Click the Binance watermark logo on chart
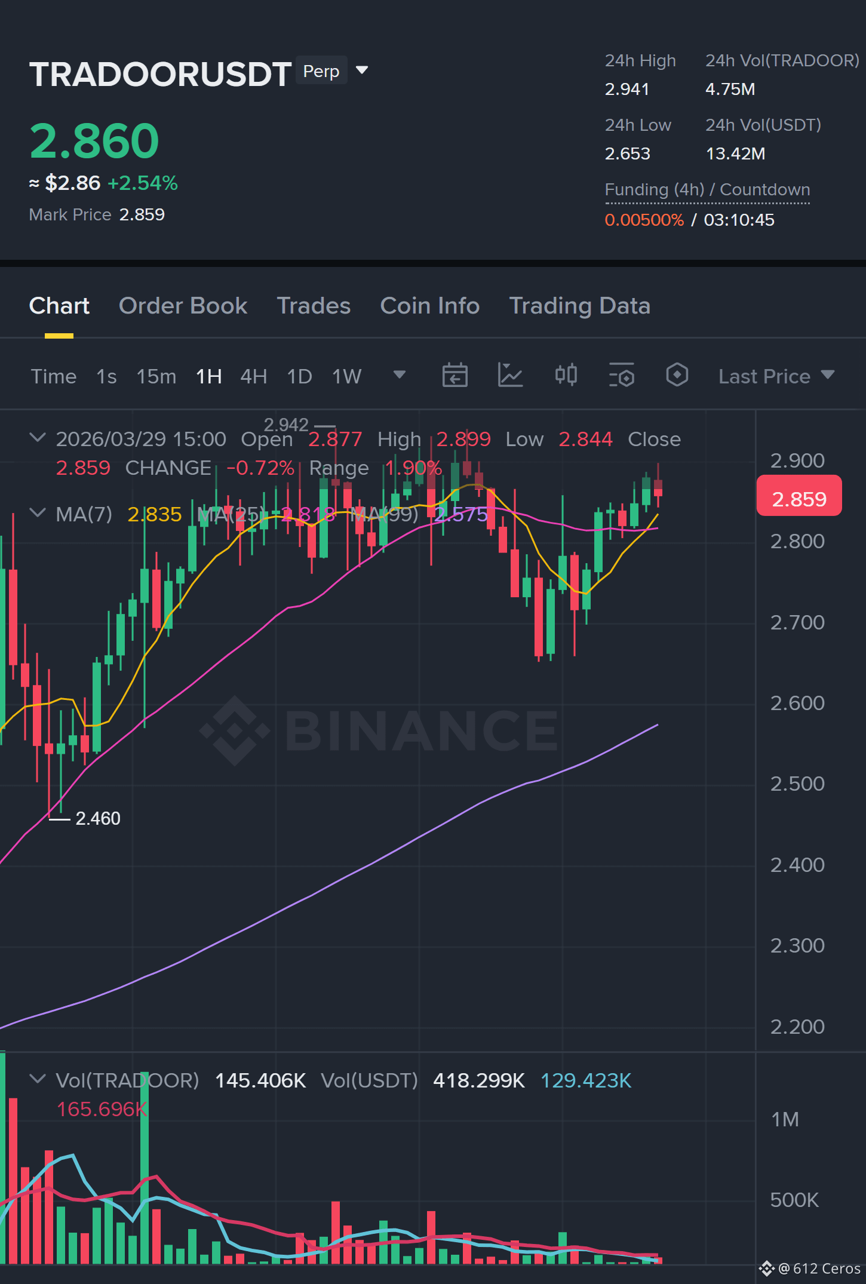The width and height of the screenshot is (866, 1284). pyautogui.click(x=378, y=730)
